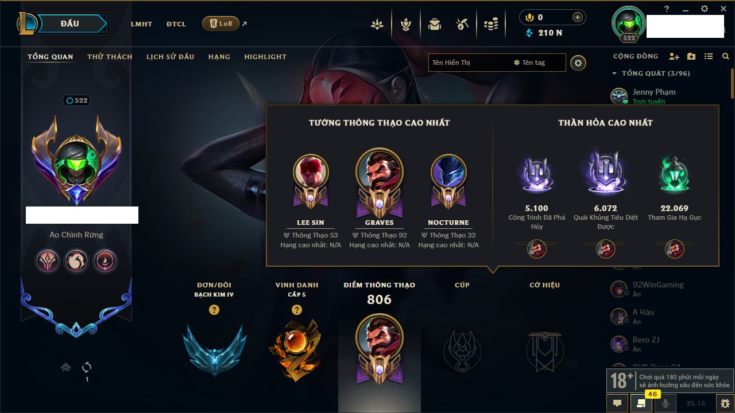Viewport: 735px width, 413px height.
Task: Click the add friend icon
Action: [x=674, y=56]
